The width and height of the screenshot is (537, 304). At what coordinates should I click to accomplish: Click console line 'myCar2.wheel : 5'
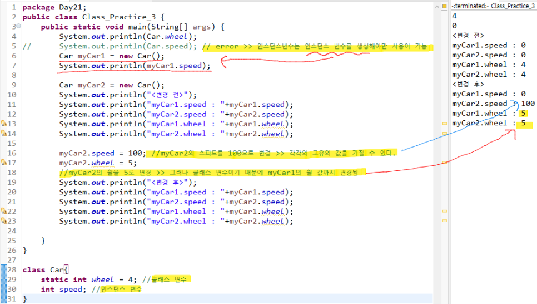click(x=489, y=123)
